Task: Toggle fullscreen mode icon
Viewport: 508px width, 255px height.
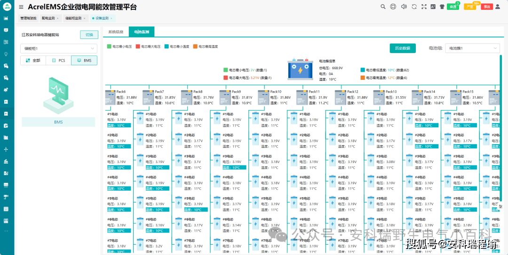Action: tap(424, 7)
